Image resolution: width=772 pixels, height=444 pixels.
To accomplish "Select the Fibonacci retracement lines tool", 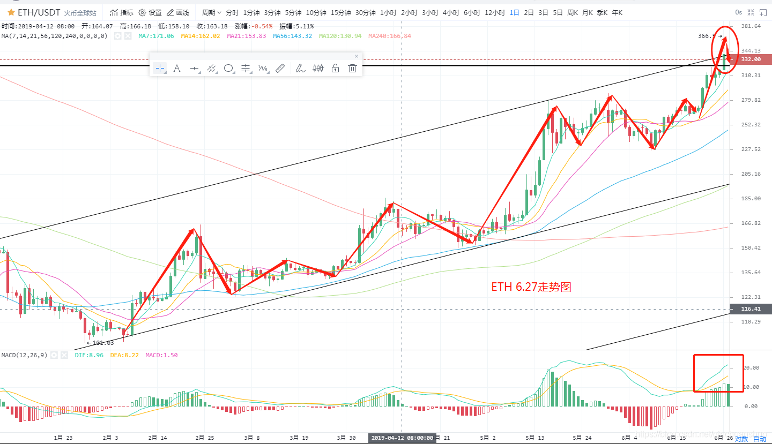I will [246, 68].
